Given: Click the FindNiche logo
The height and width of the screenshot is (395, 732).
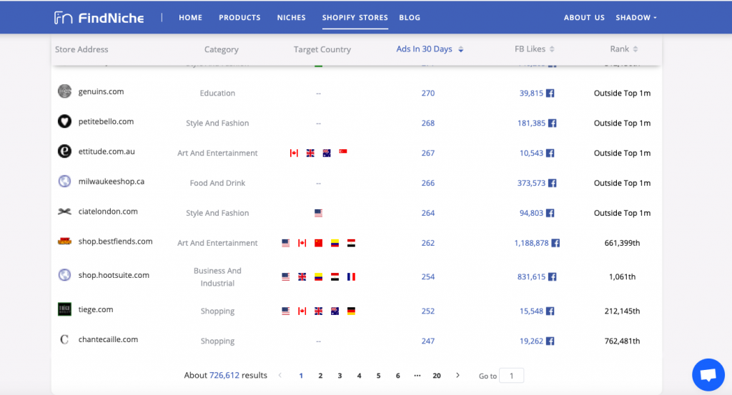Looking at the screenshot, I should coord(99,18).
